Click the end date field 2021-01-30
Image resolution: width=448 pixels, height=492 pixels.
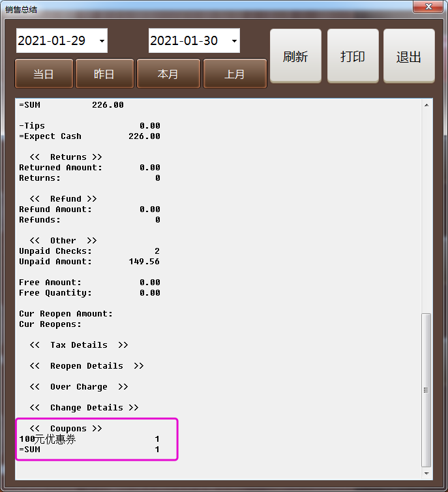(x=194, y=40)
